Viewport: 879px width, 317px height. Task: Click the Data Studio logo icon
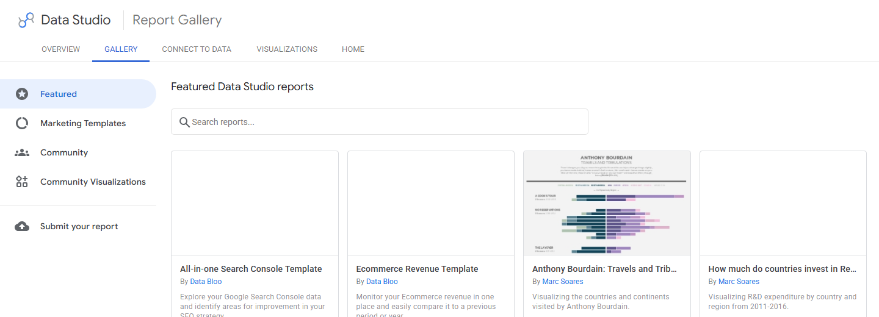pos(26,20)
